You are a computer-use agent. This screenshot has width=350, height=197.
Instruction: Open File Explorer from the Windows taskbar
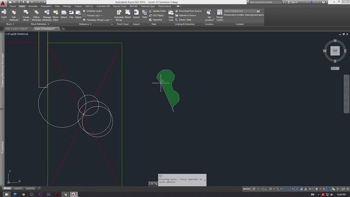[x=7, y=194]
